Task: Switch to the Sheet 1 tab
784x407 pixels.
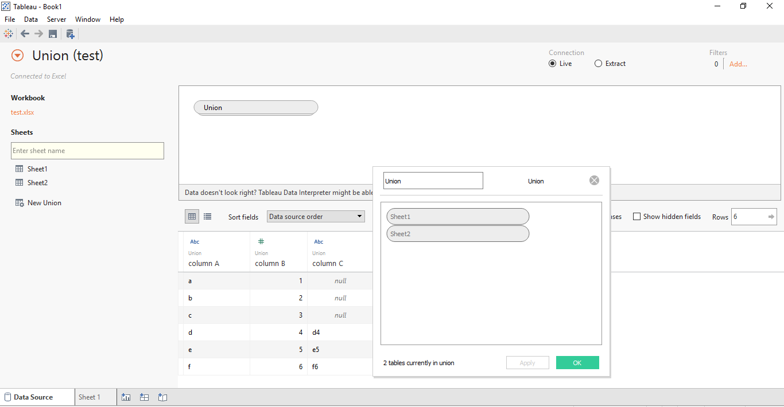Action: coord(90,397)
